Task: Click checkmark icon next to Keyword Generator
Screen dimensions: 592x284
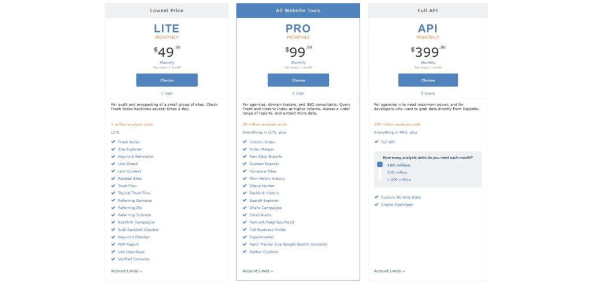Action: point(113,157)
